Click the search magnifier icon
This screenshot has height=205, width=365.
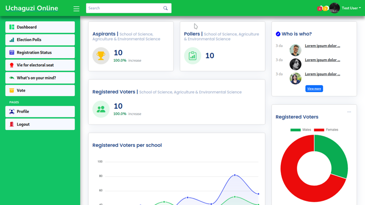165,8
